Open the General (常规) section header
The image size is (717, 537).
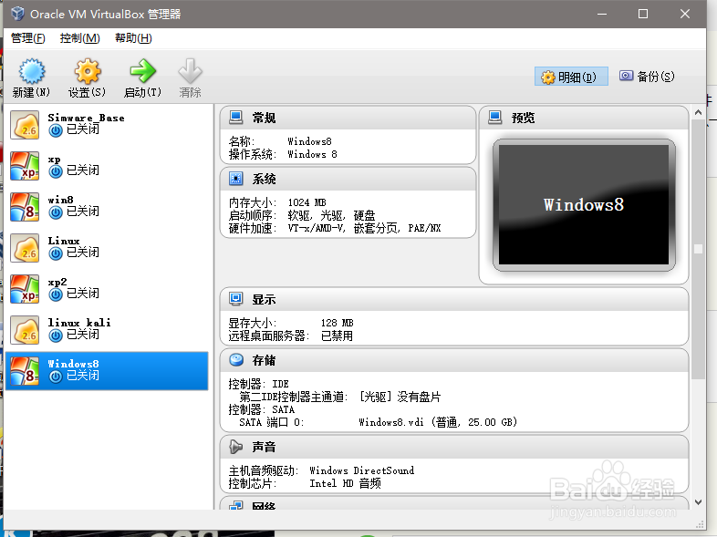[x=348, y=118]
